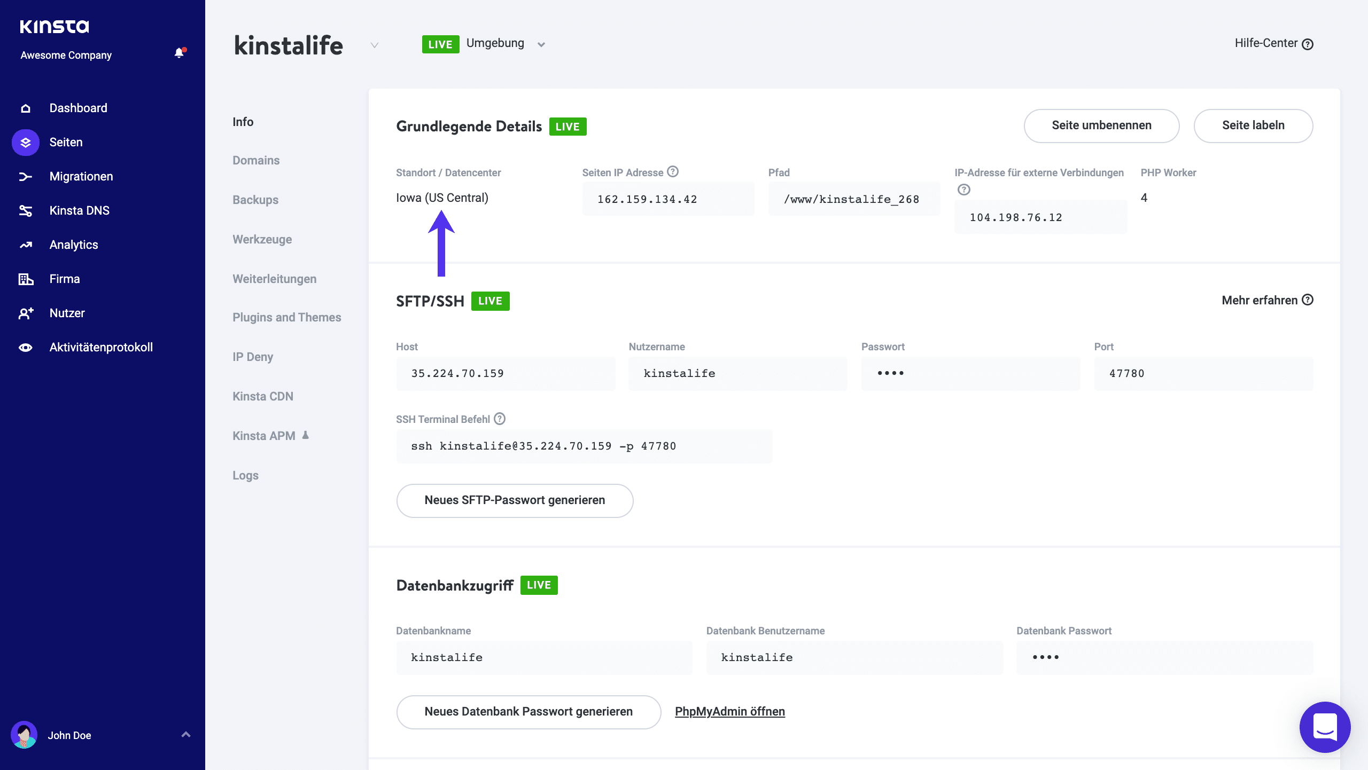Image resolution: width=1368 pixels, height=770 pixels.
Task: Click the Seiten navigation icon
Action: (25, 143)
